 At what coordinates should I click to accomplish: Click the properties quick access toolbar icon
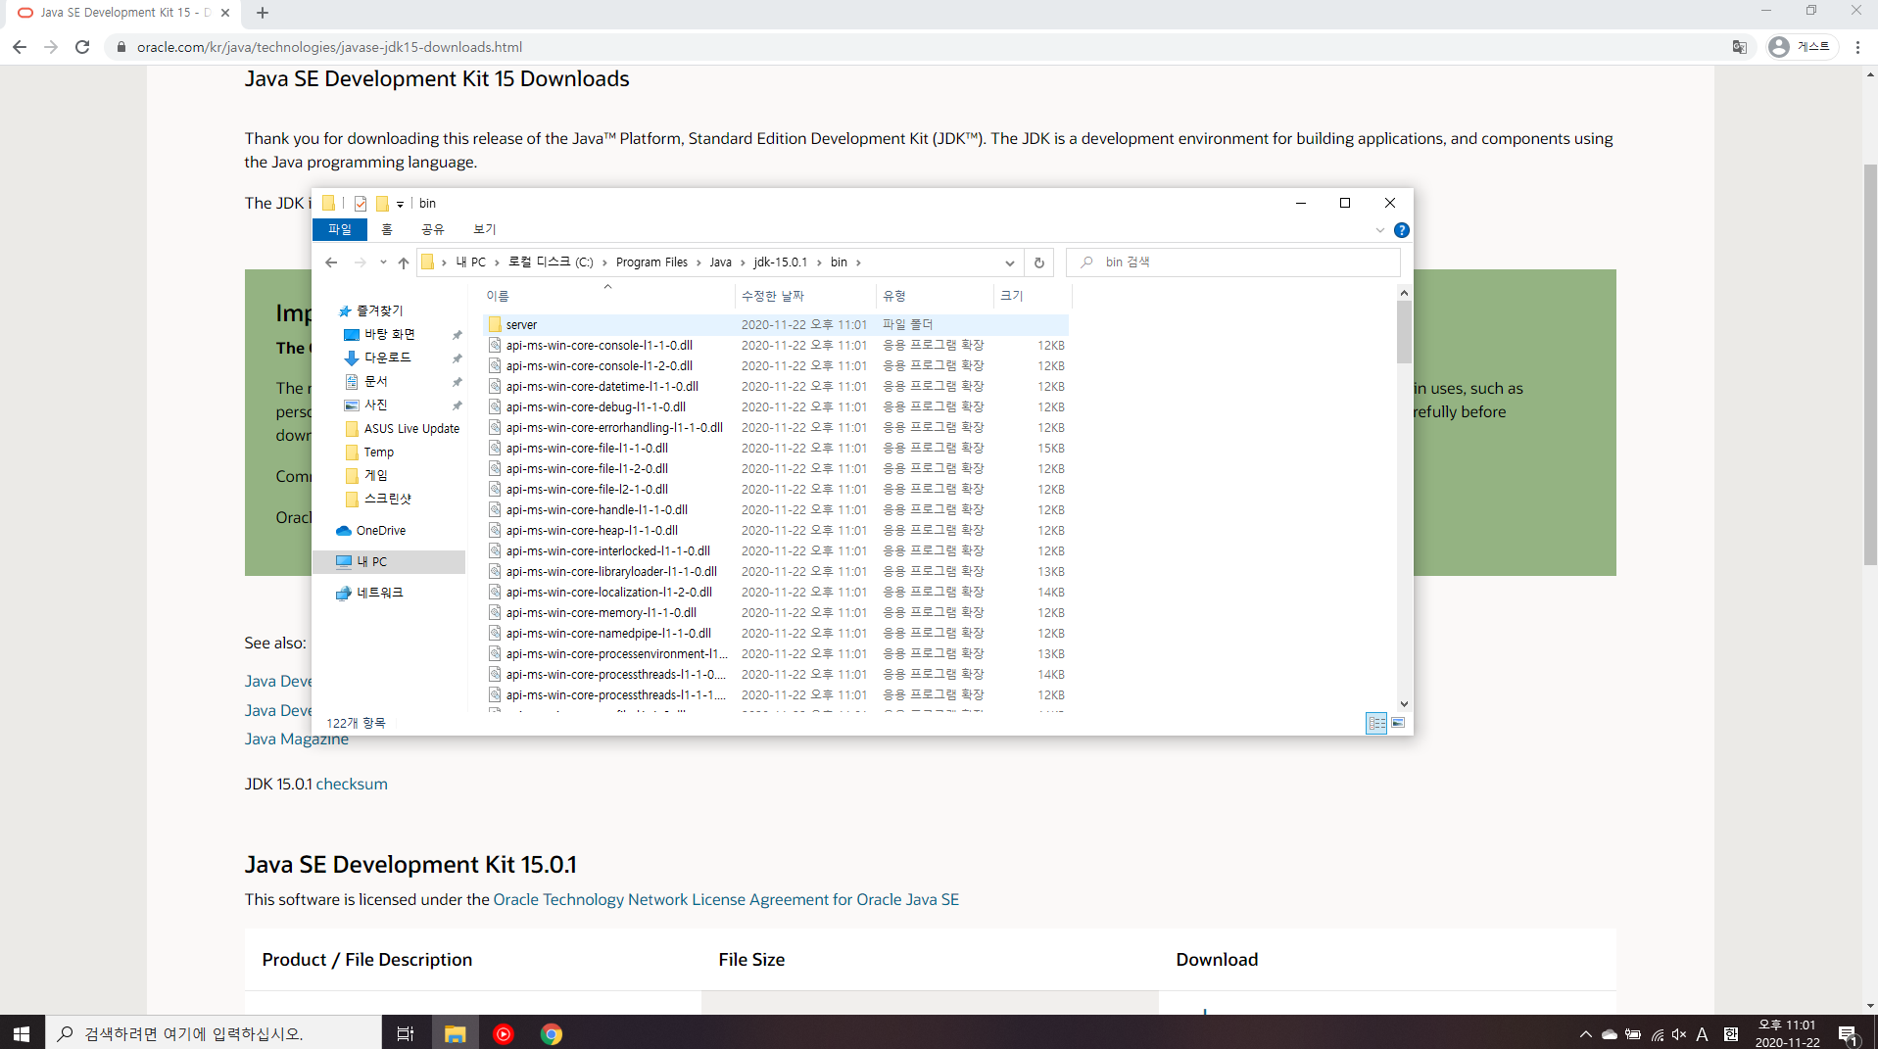pyautogui.click(x=361, y=204)
